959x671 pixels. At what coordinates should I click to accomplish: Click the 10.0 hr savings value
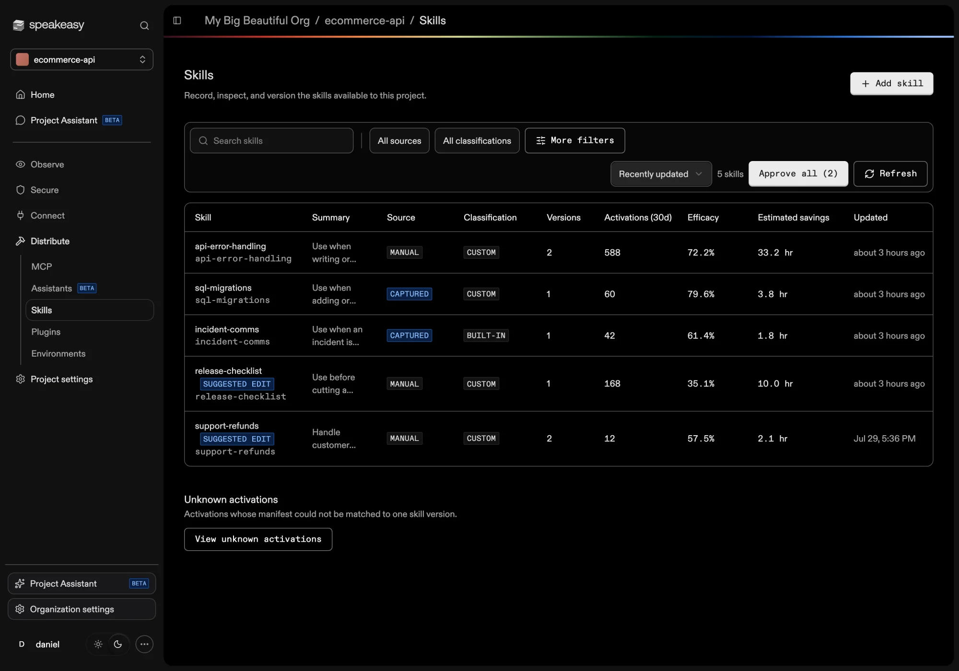click(775, 384)
